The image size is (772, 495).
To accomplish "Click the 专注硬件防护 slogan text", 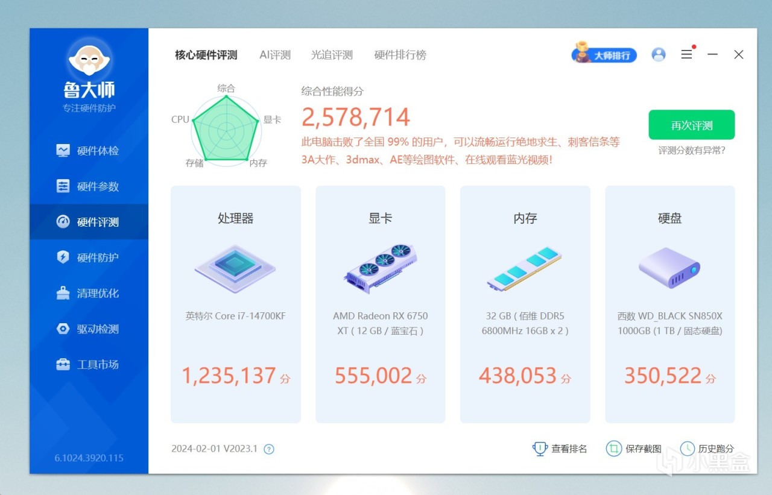I will click(x=89, y=109).
